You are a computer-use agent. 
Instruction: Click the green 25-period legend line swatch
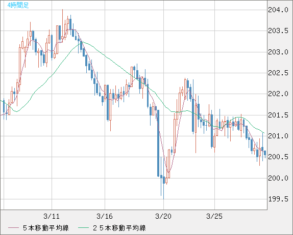(83, 228)
